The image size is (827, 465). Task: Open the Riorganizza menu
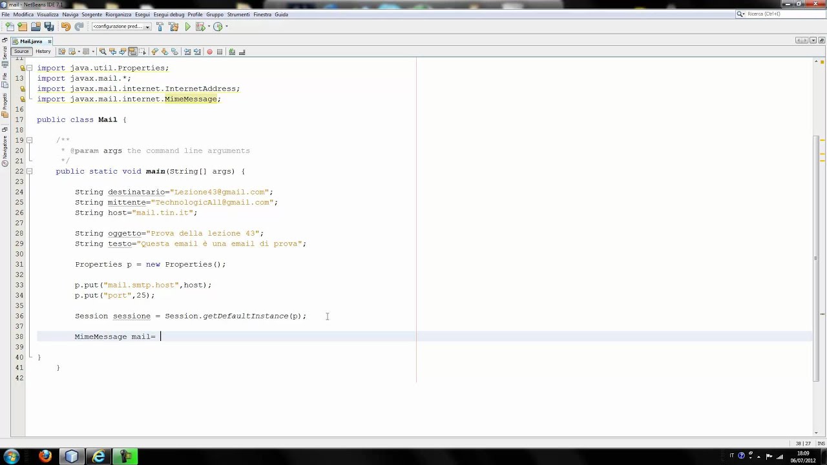coord(118,14)
